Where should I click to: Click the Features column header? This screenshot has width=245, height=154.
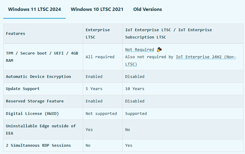point(16,33)
